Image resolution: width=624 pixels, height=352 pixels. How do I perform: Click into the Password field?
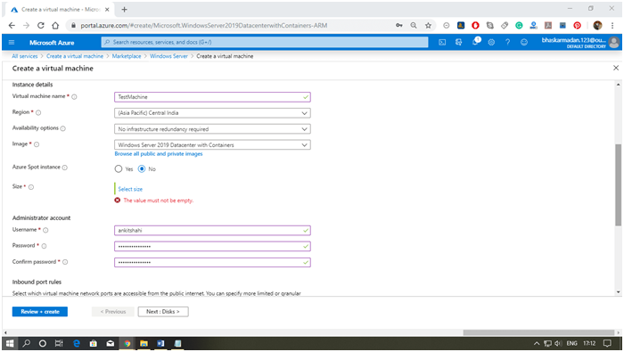point(212,246)
